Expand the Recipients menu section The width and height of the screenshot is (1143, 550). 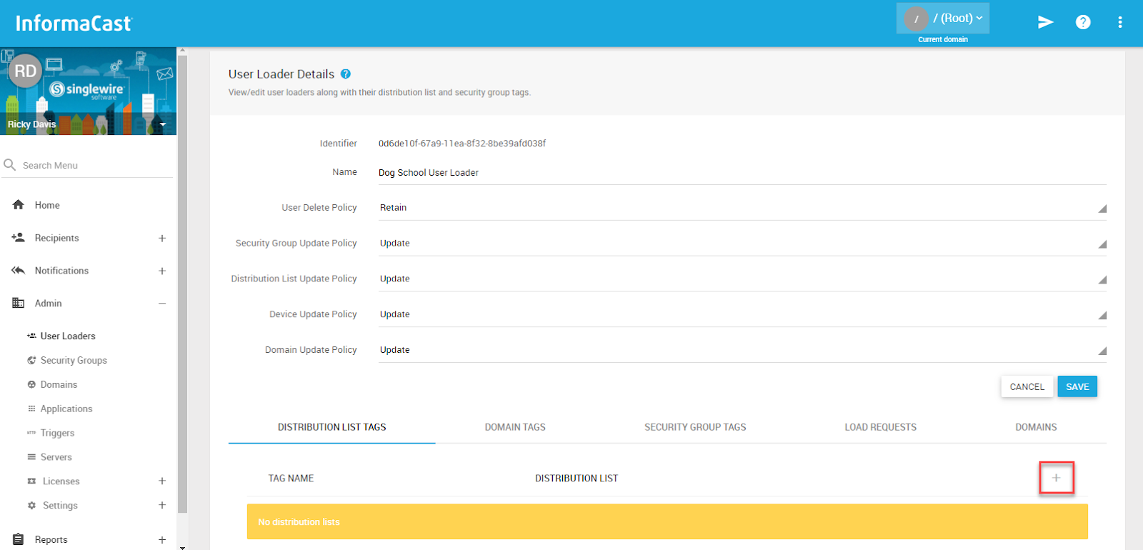(x=162, y=238)
